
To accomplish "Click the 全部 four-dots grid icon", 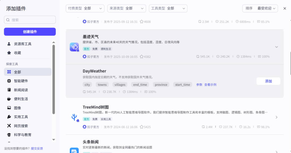I will pos(9,72).
